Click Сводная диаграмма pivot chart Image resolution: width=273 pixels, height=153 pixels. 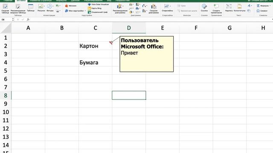pos(154,8)
